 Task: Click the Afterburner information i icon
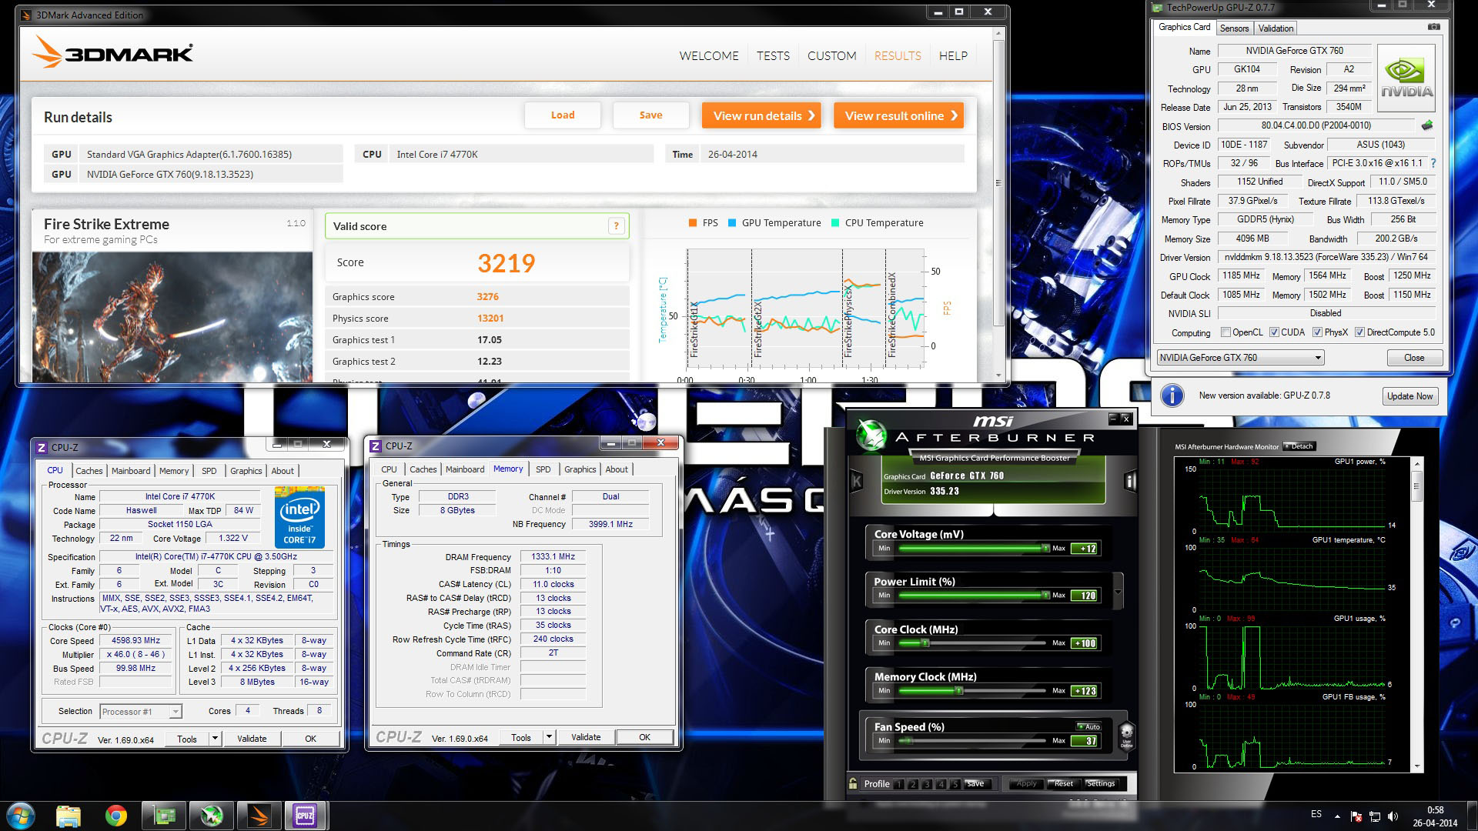[1130, 482]
